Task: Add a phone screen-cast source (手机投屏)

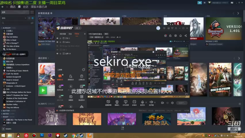Action: [126, 103]
